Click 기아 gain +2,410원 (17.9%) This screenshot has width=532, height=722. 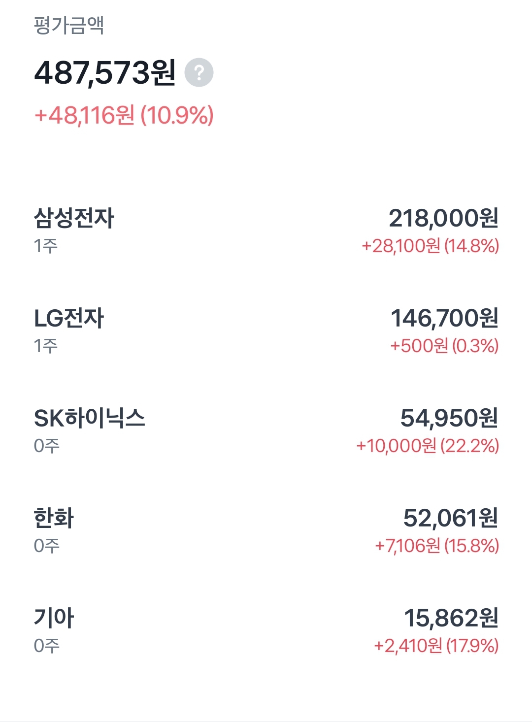436,646
